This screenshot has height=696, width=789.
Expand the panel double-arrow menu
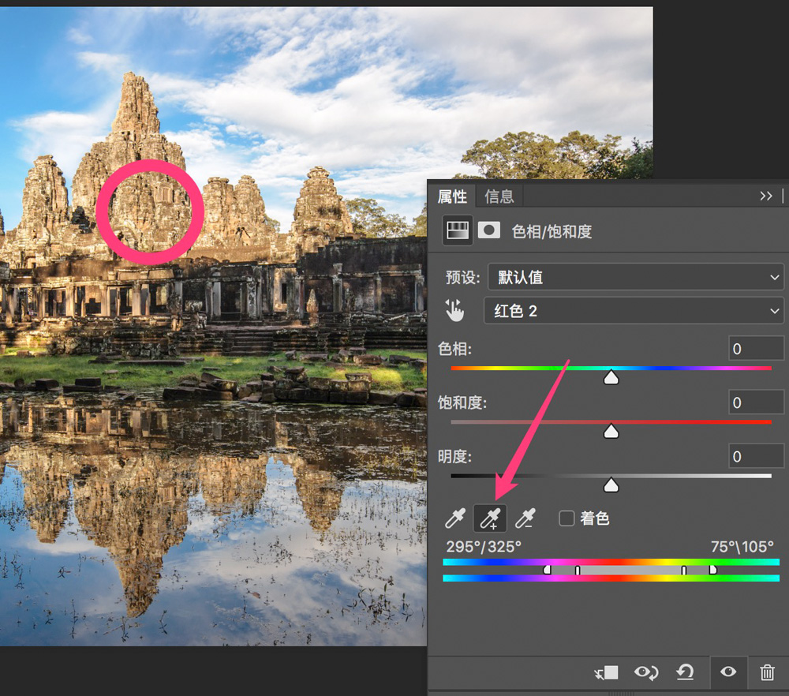click(x=766, y=196)
